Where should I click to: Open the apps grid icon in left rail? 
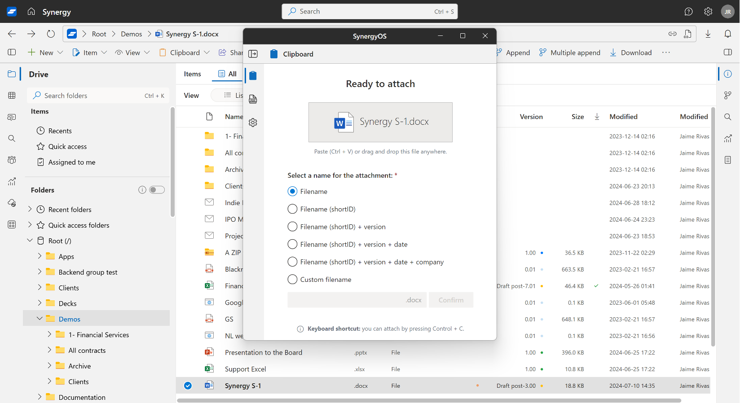click(x=12, y=224)
